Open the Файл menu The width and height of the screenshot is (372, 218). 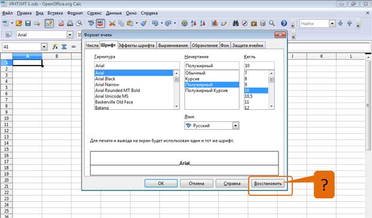click(x=7, y=13)
